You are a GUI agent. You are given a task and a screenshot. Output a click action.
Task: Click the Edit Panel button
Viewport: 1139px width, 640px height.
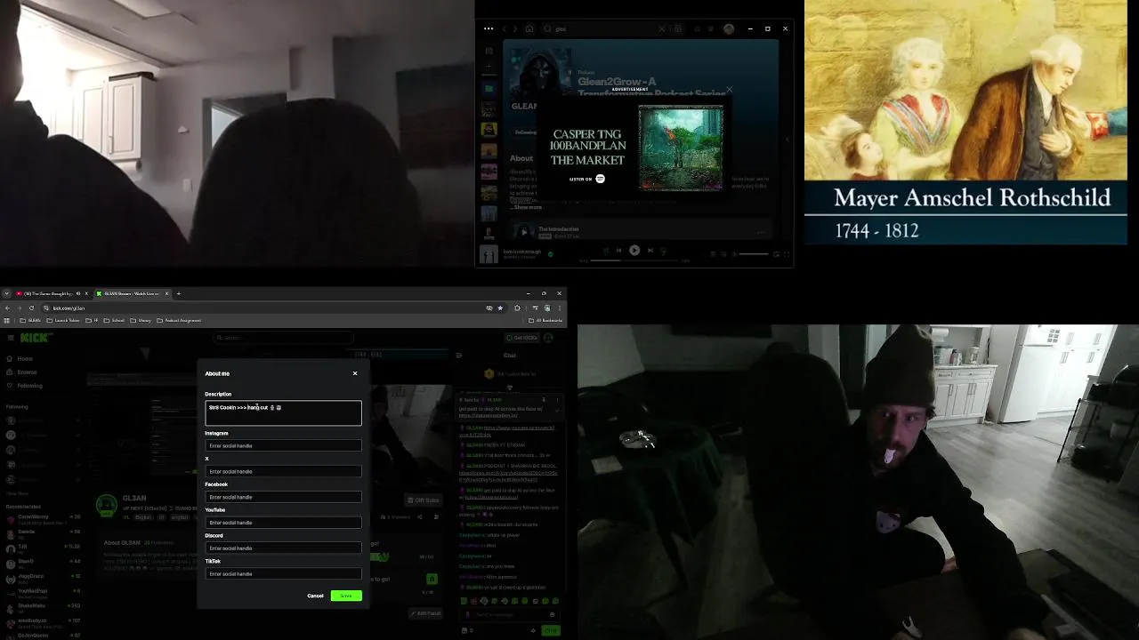[x=425, y=613]
